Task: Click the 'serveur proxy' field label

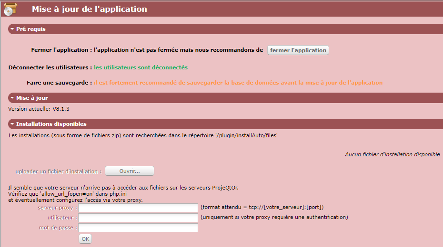Action: click(x=57, y=208)
